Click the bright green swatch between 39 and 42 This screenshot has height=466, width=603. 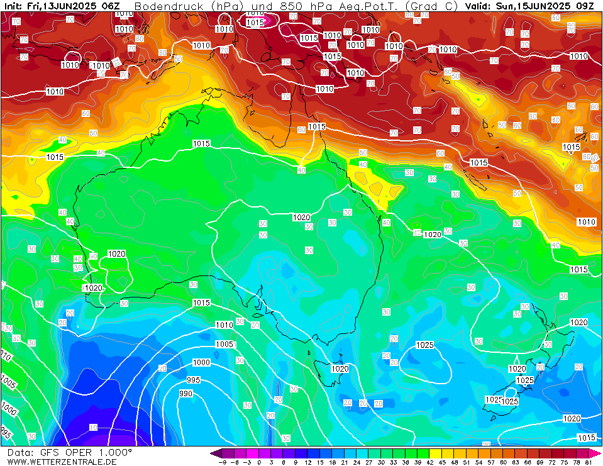(423, 453)
